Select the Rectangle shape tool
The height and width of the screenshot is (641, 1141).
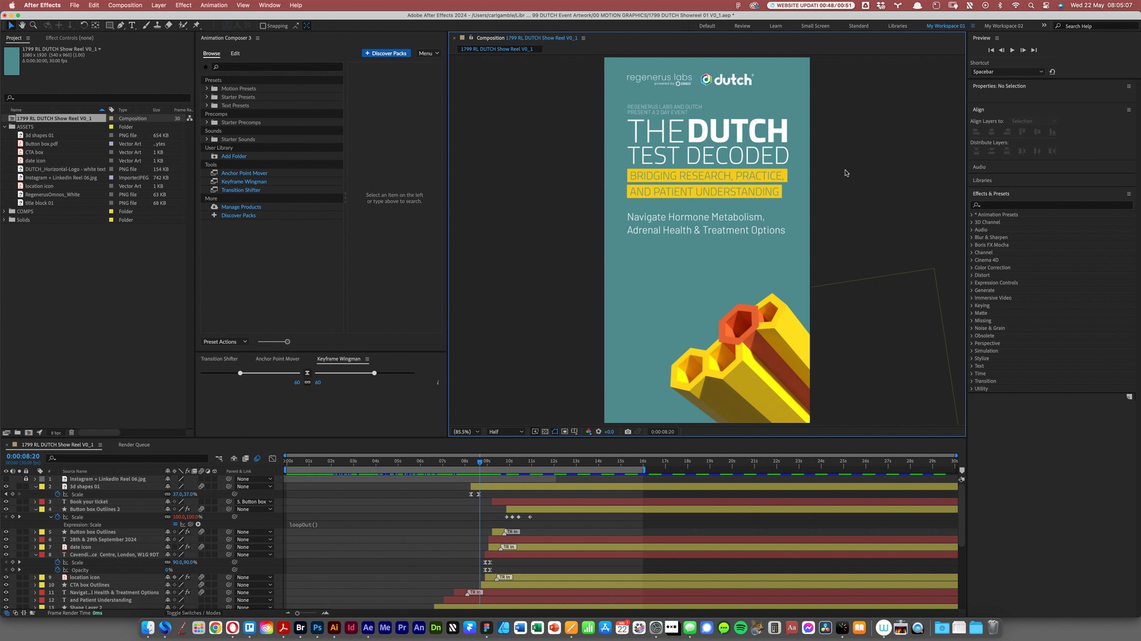point(109,26)
